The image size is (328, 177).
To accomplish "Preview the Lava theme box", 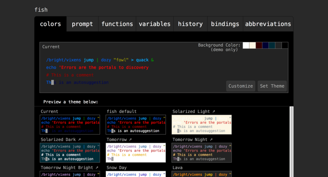I will point(202,174).
